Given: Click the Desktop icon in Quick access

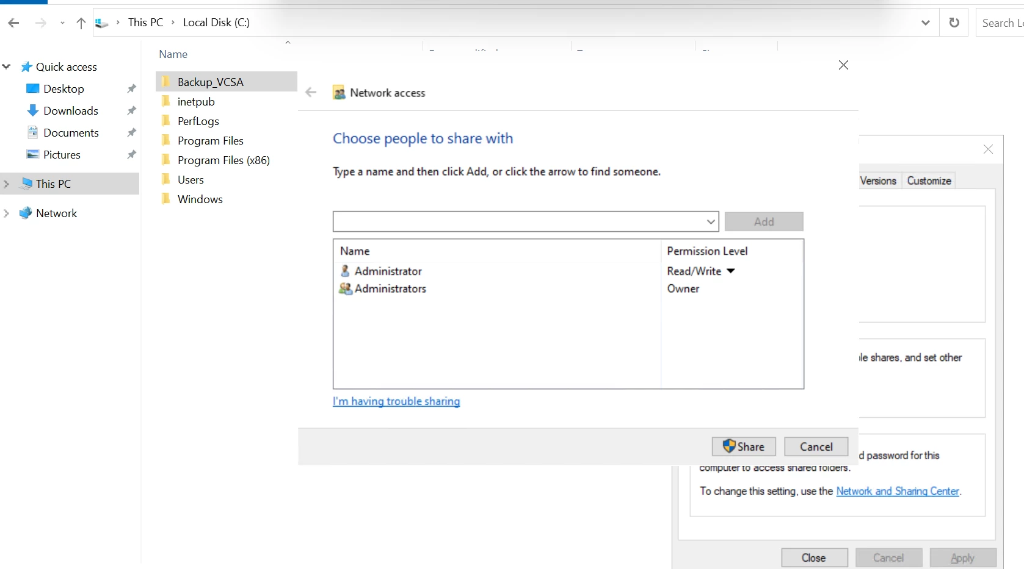Looking at the screenshot, I should 33,88.
